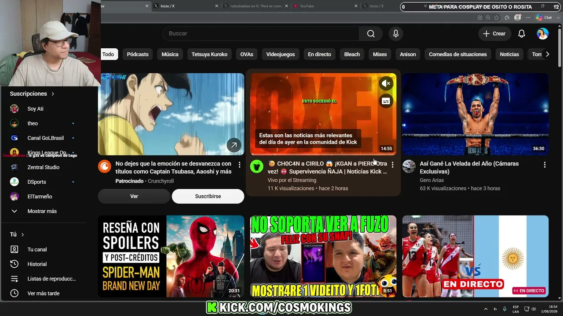
Task: Select the Todo filter chip
Action: click(108, 54)
